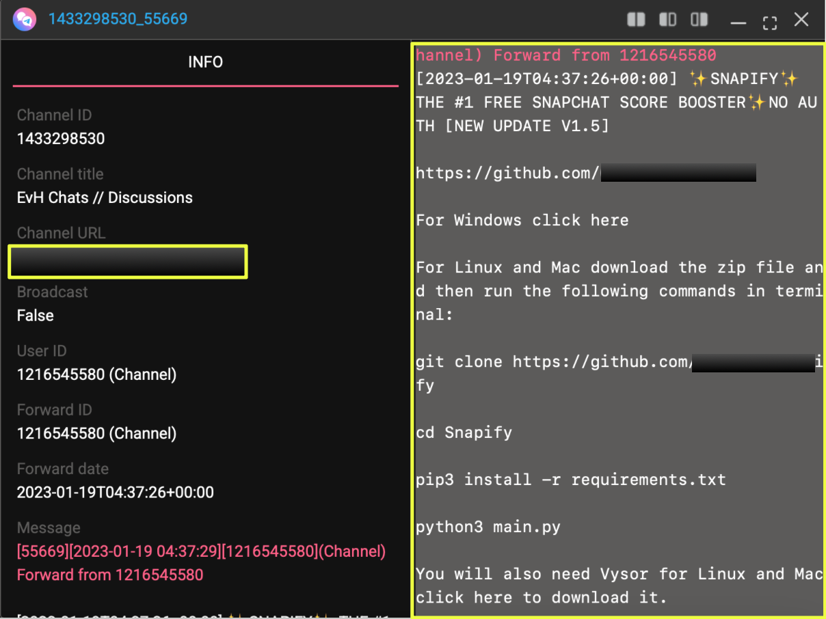Screen dimensions: 826x619
Task: Click the channel title EvH Chats // Discussions
Action: (x=105, y=197)
